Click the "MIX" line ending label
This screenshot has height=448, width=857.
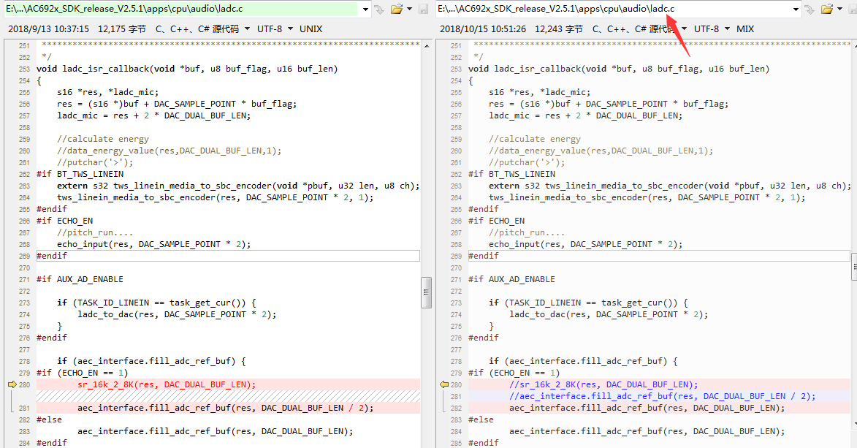pos(745,29)
